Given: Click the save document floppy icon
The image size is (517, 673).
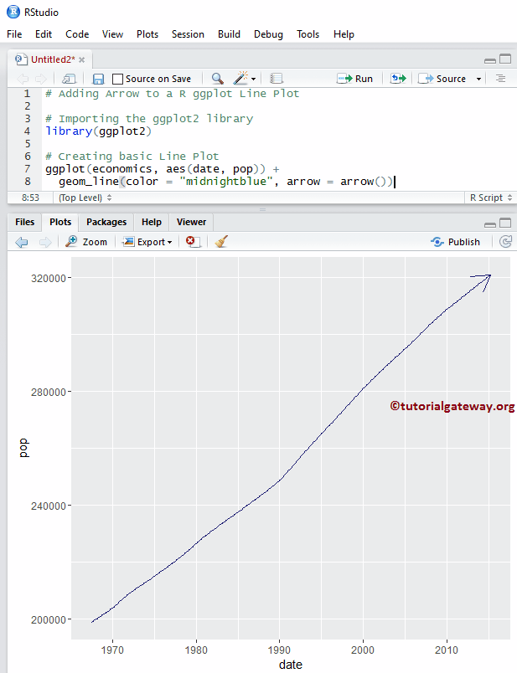Looking at the screenshot, I should [98, 79].
